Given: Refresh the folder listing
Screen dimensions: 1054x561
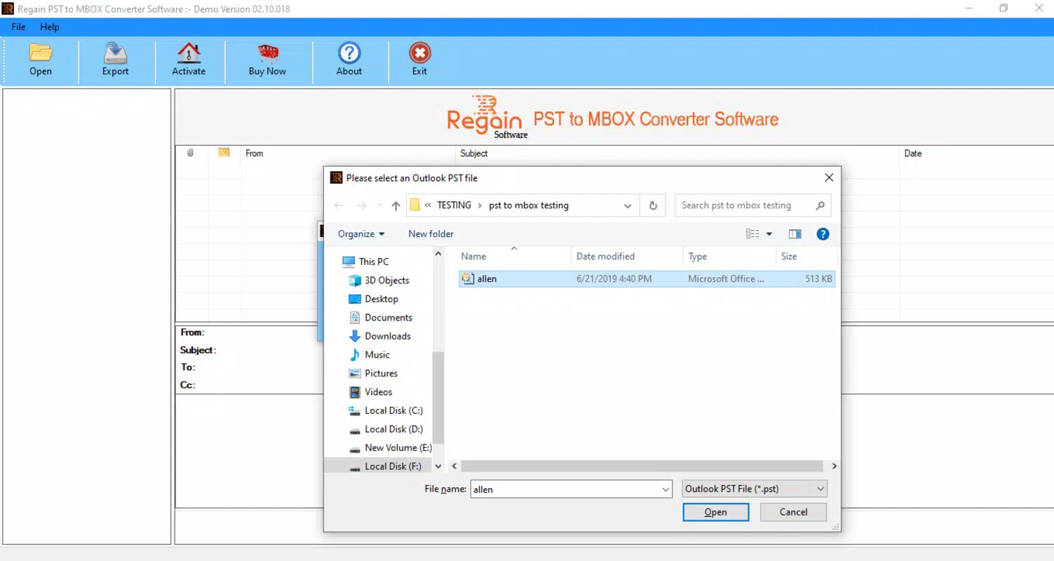Looking at the screenshot, I should coord(653,205).
